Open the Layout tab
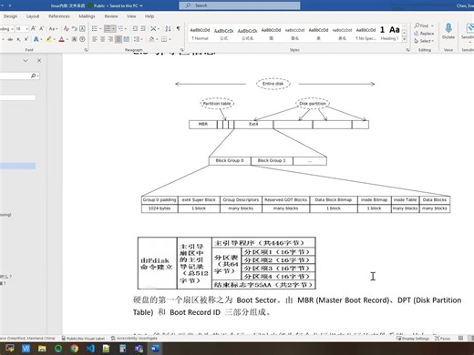This screenshot has height=355, width=474. pos(33,16)
